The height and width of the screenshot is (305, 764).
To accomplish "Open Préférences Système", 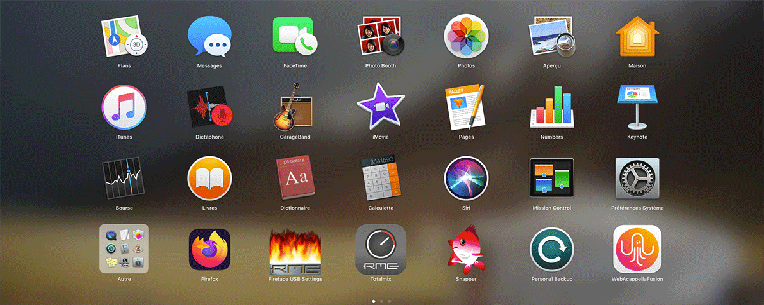I will tap(637, 179).
